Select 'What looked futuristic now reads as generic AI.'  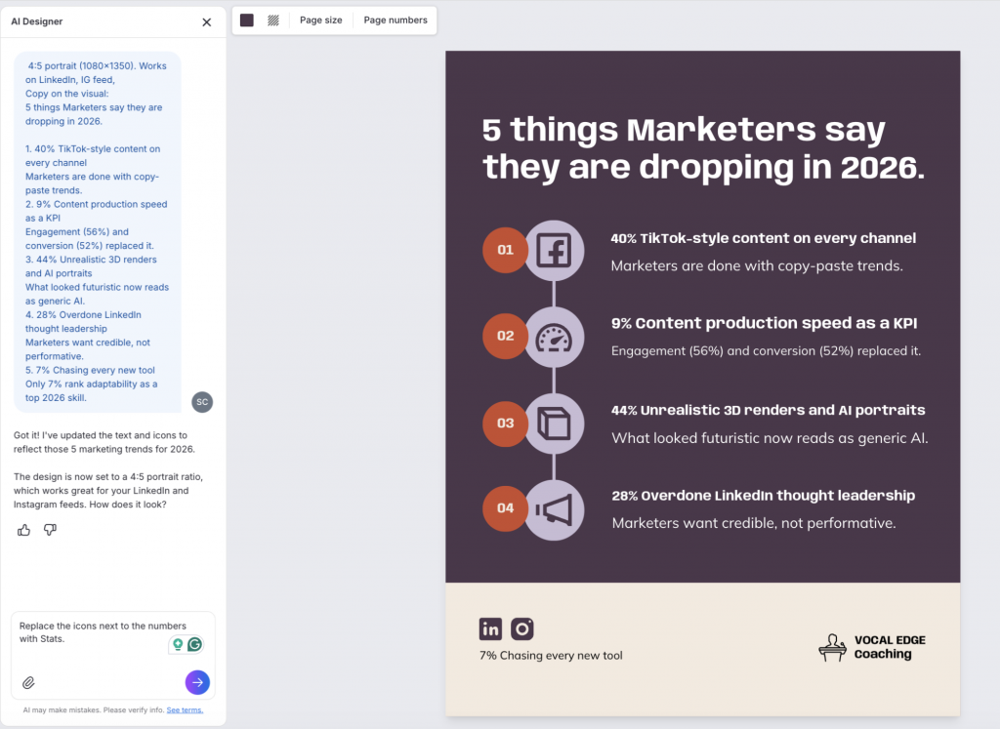(x=770, y=438)
